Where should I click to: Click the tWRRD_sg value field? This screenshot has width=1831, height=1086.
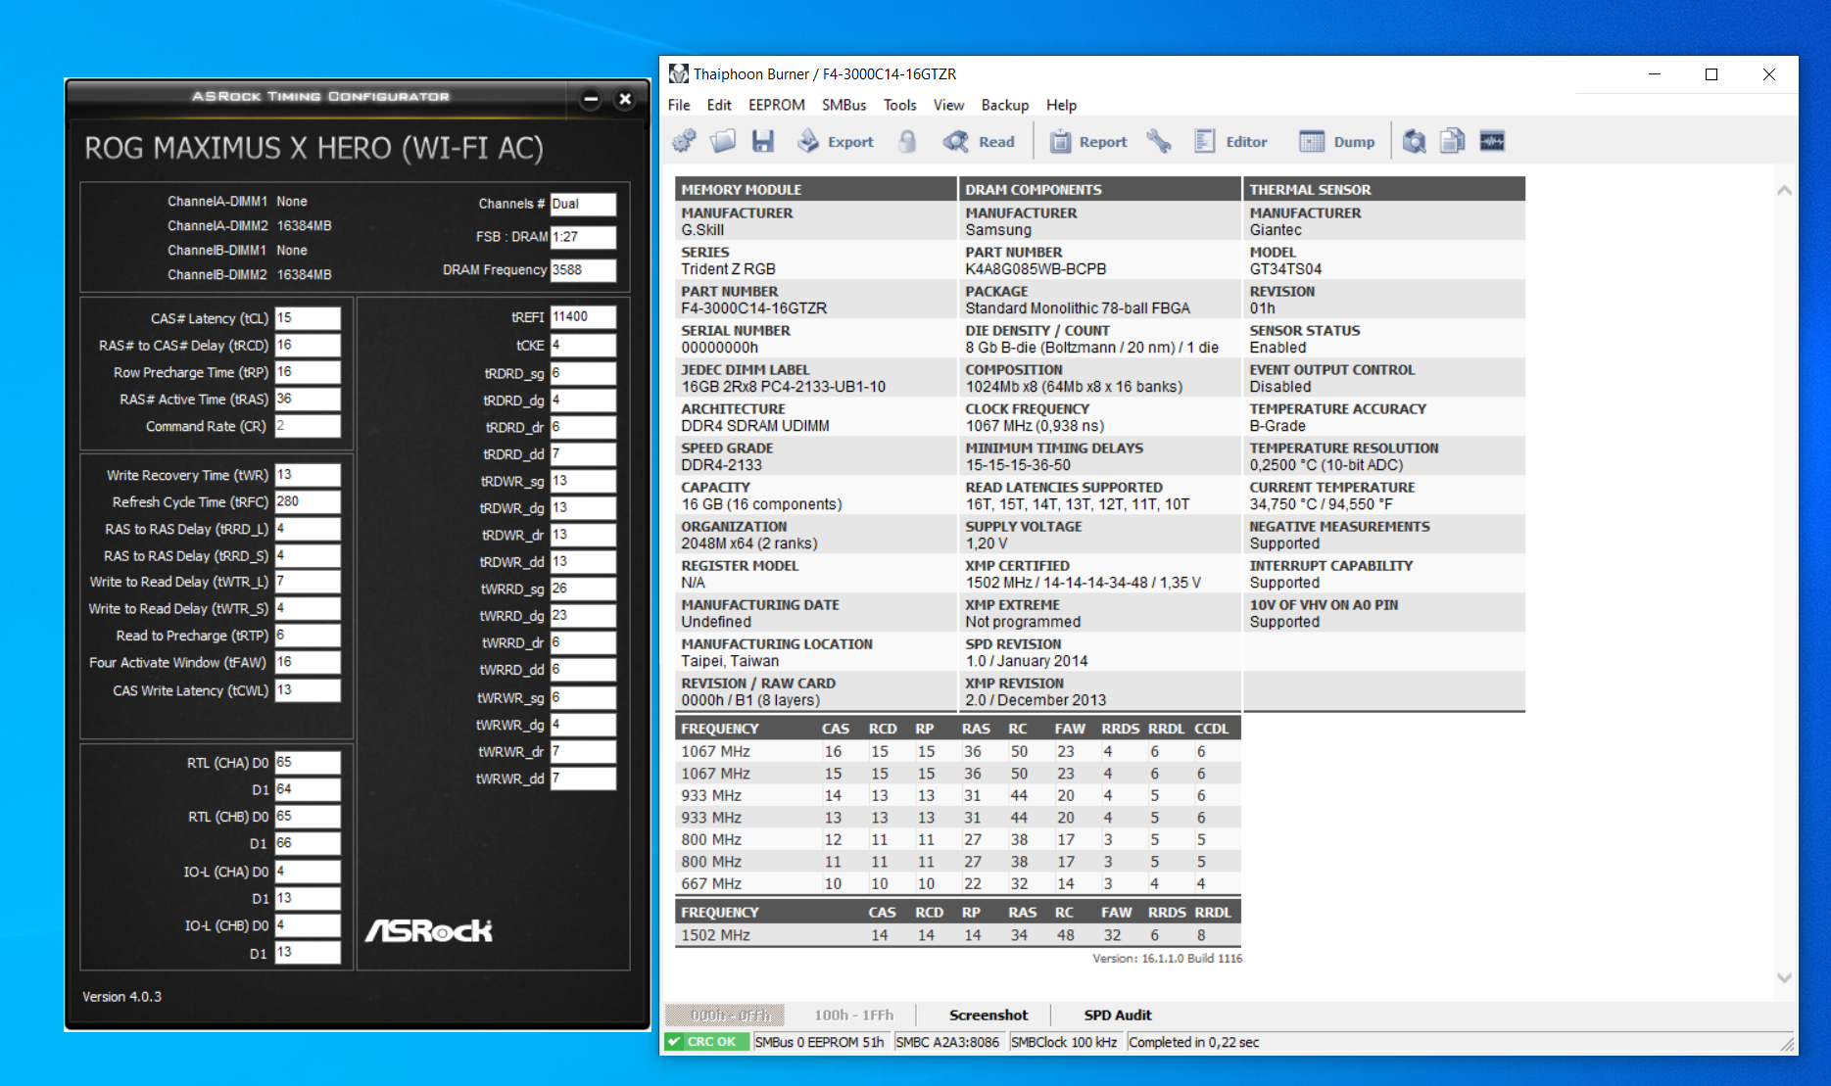pyautogui.click(x=583, y=589)
